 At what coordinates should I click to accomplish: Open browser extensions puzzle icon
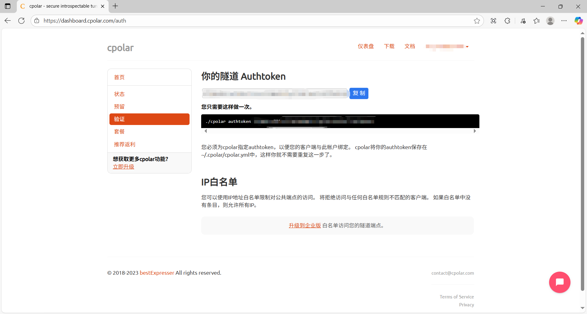pyautogui.click(x=508, y=21)
